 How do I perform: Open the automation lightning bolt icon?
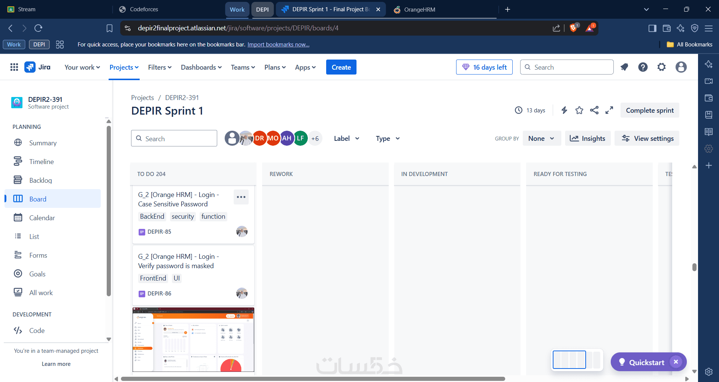tap(564, 110)
